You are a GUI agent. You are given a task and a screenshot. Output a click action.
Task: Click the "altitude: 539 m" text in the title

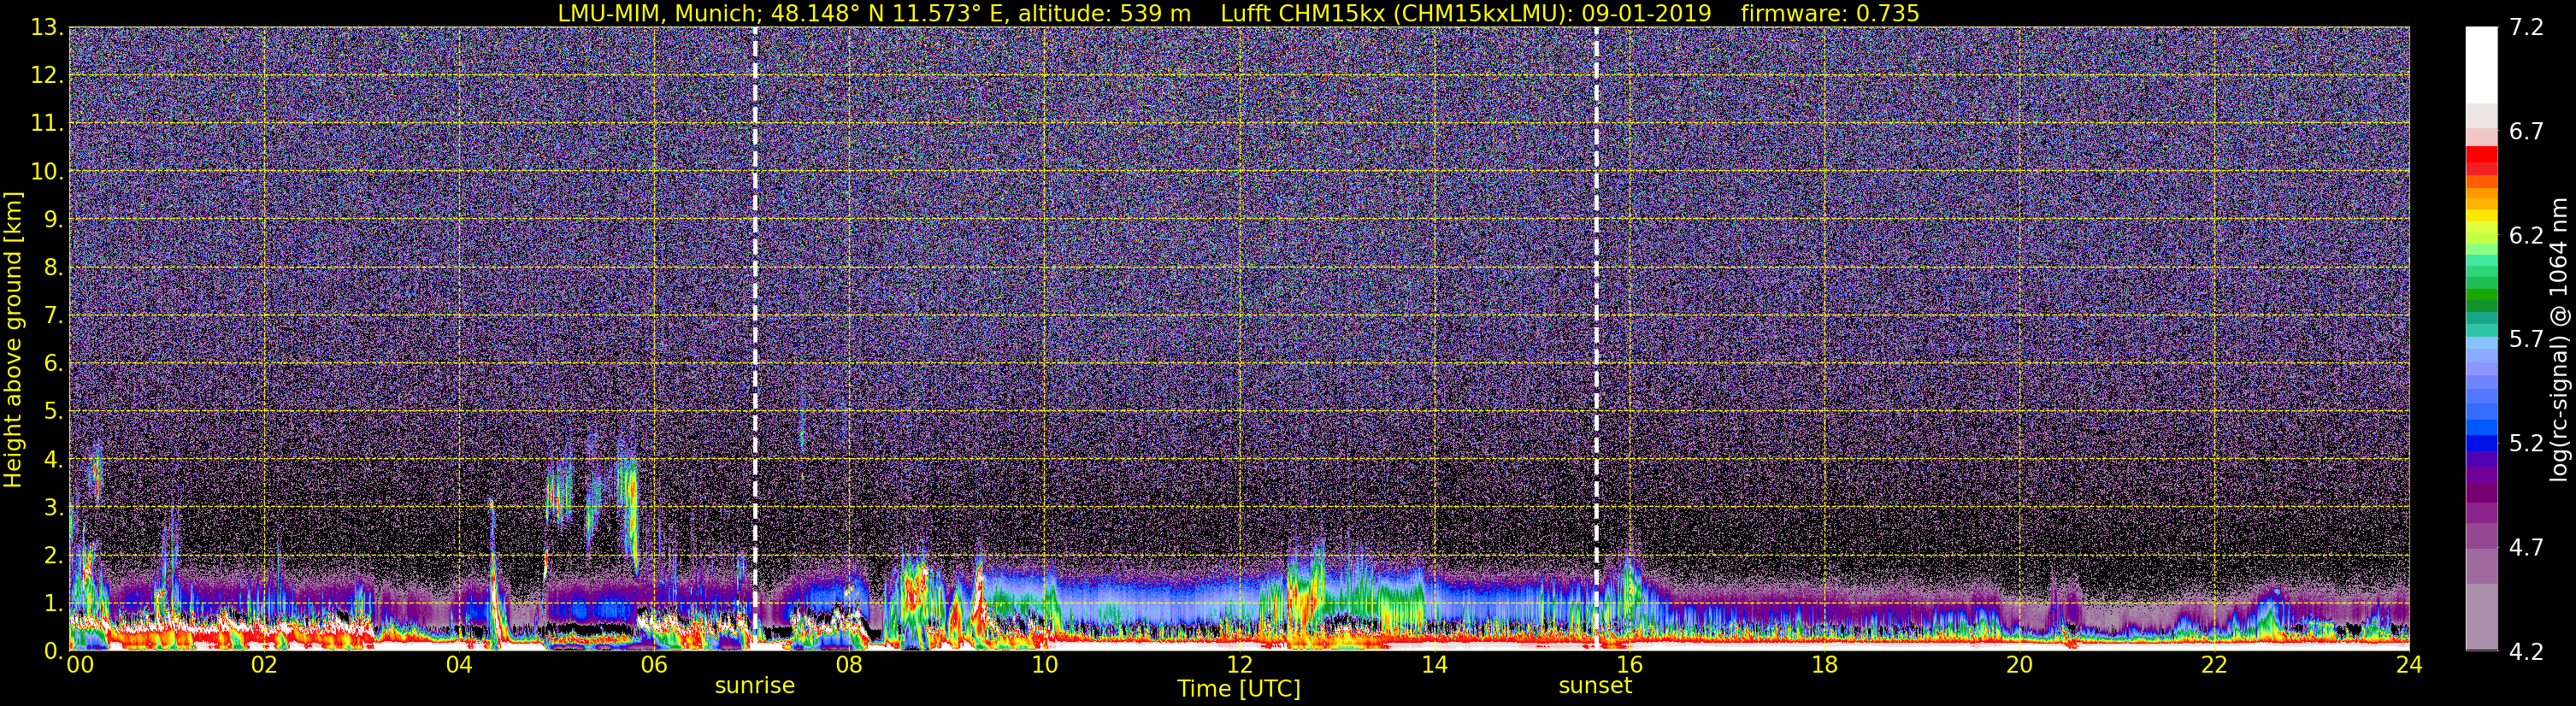coord(1105,13)
